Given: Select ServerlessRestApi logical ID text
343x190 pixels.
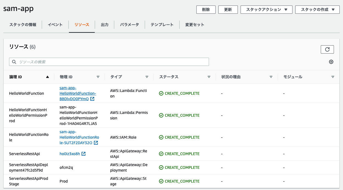Looking at the screenshot, I should [24, 154].
